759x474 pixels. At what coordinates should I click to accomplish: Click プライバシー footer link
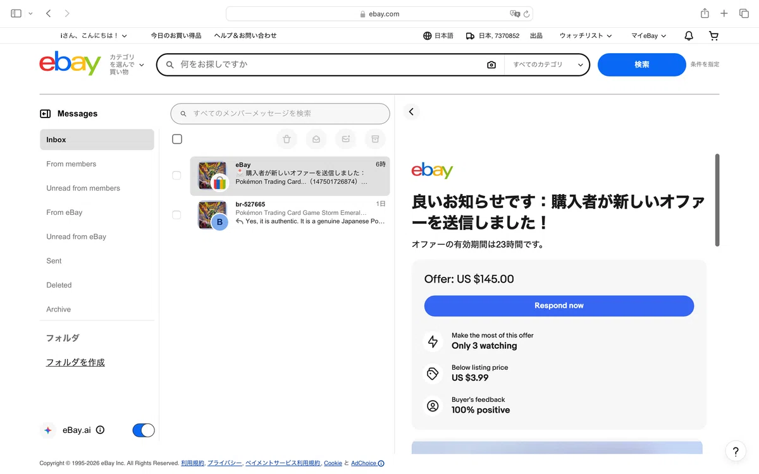point(225,463)
